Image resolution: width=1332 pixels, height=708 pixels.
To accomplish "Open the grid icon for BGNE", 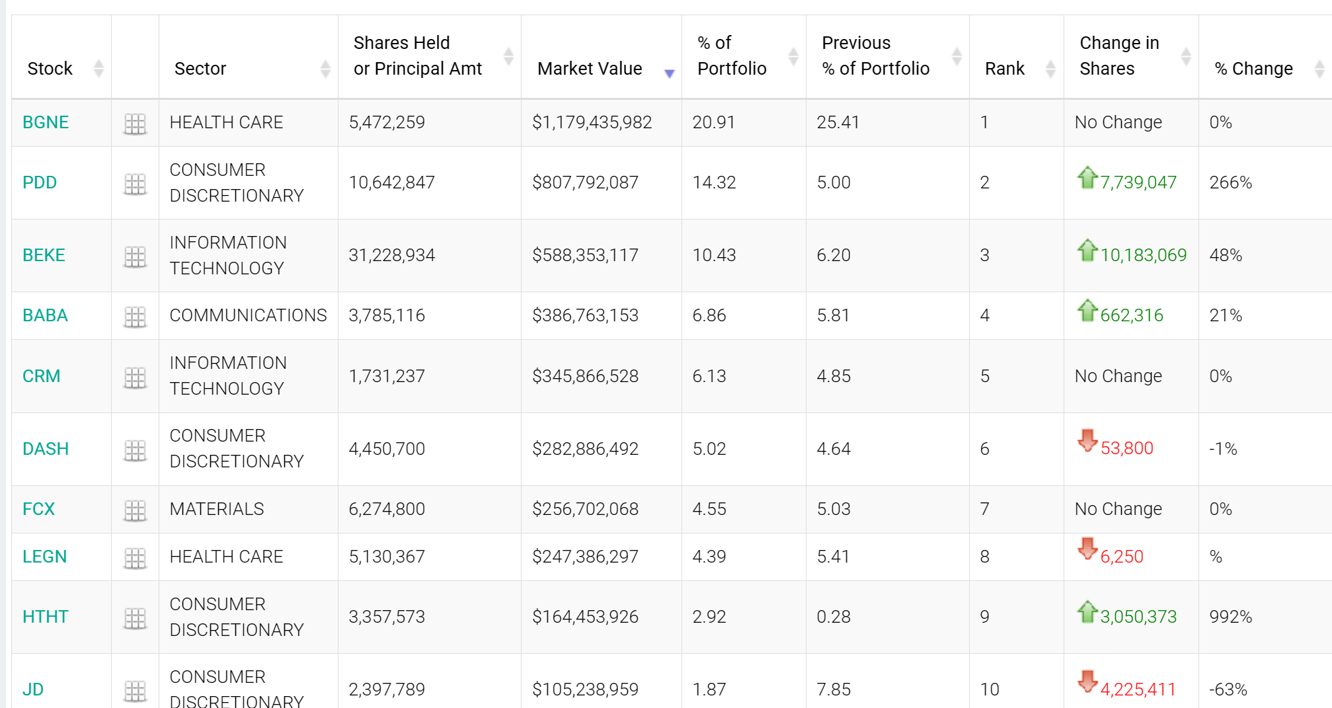I will (x=135, y=124).
